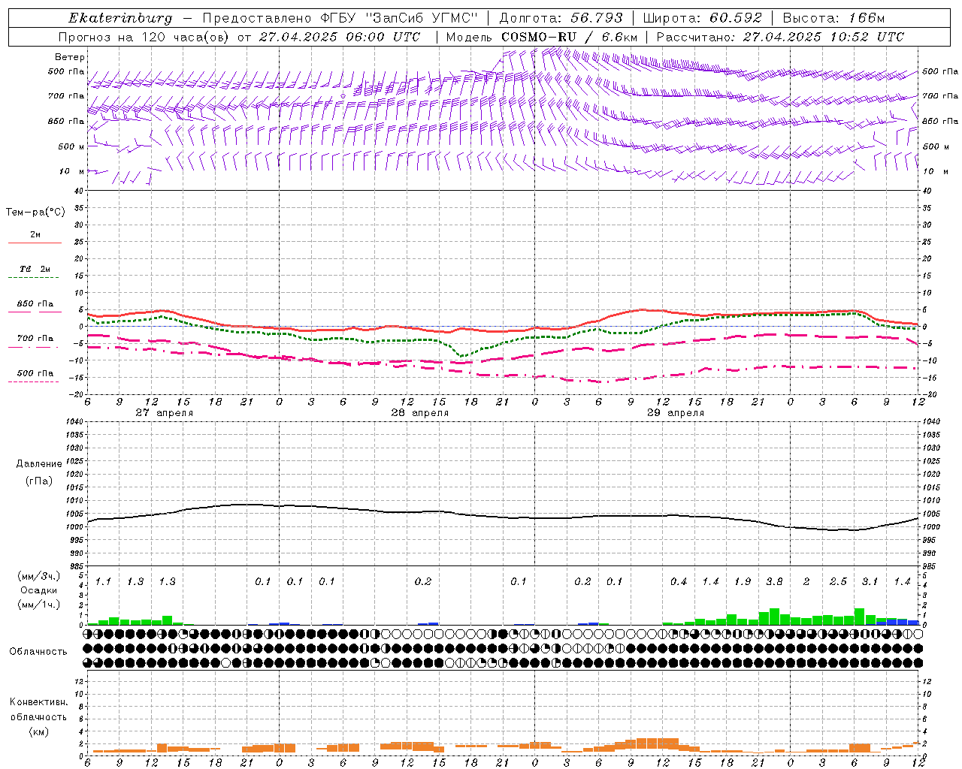
Task: Select the 'Долгота: 56.793' header value
Action: coord(561,18)
